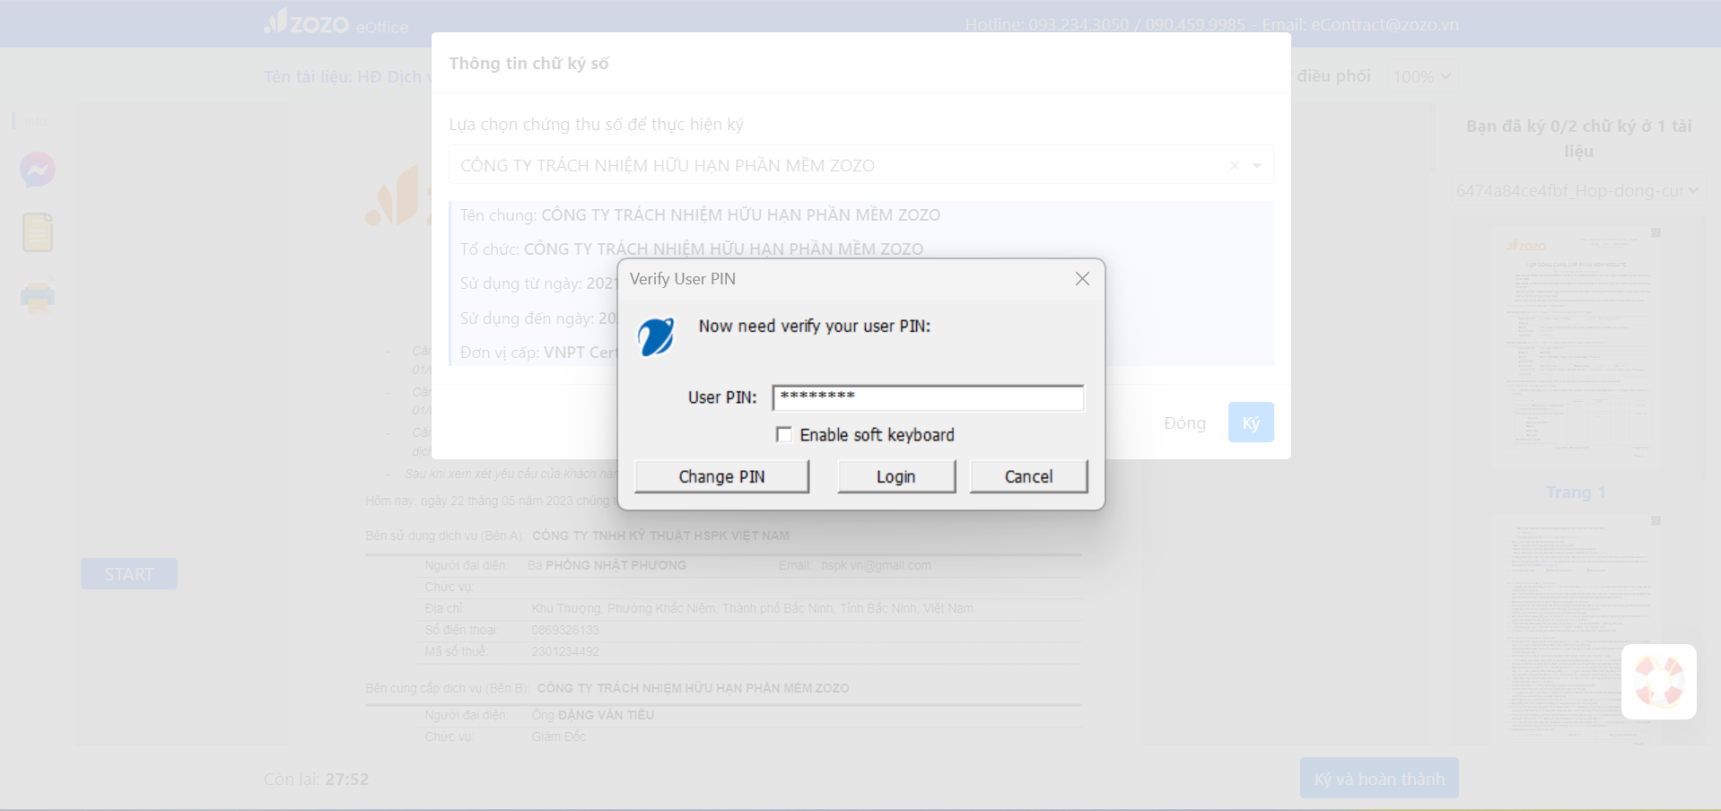Open the 100% zoom dropdown
This screenshot has width=1721, height=811.
click(x=1422, y=76)
